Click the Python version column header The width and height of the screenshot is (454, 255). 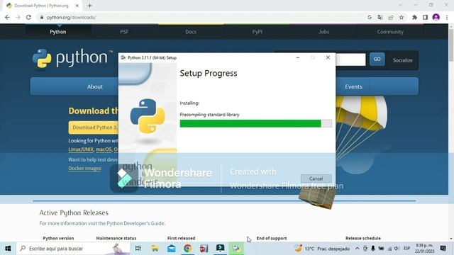click(58, 238)
